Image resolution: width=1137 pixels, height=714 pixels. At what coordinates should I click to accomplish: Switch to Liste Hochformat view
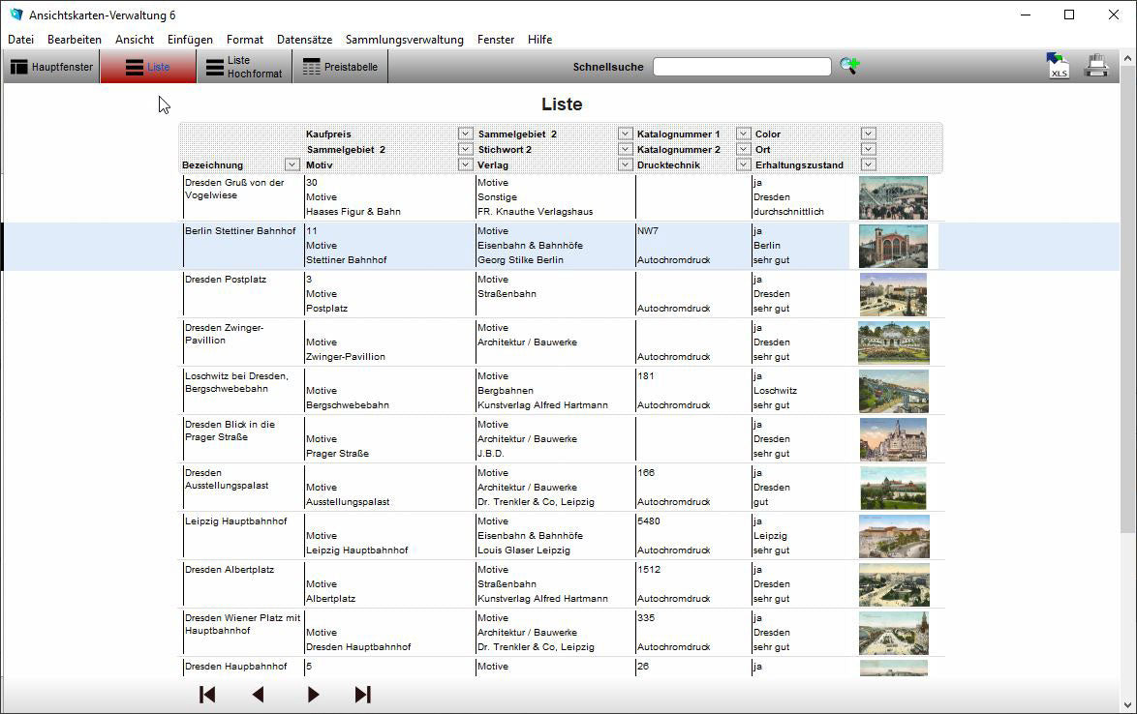[244, 67]
